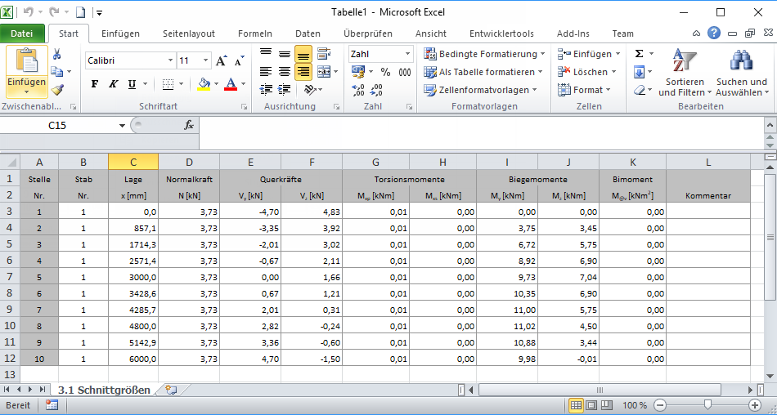Click the AutoSum sigma icon
Screen dimensions: 777x415
(640, 53)
